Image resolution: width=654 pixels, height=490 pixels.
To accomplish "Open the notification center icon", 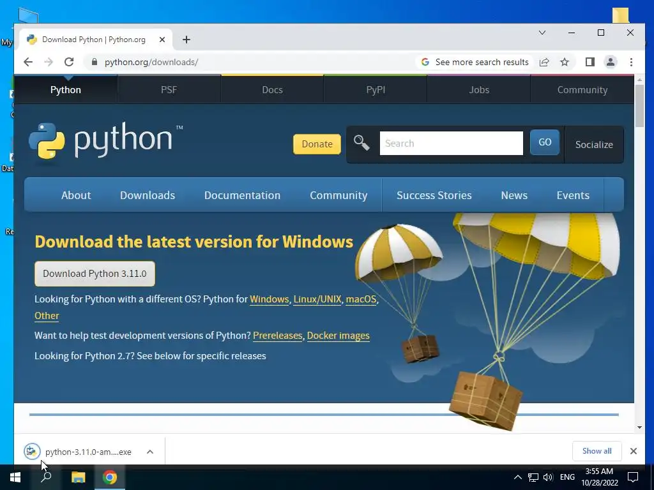I will (x=633, y=477).
